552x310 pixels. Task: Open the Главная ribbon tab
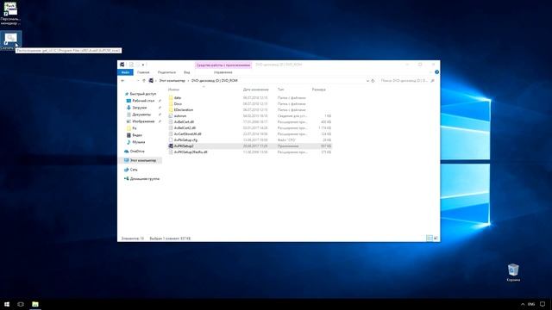click(143, 72)
